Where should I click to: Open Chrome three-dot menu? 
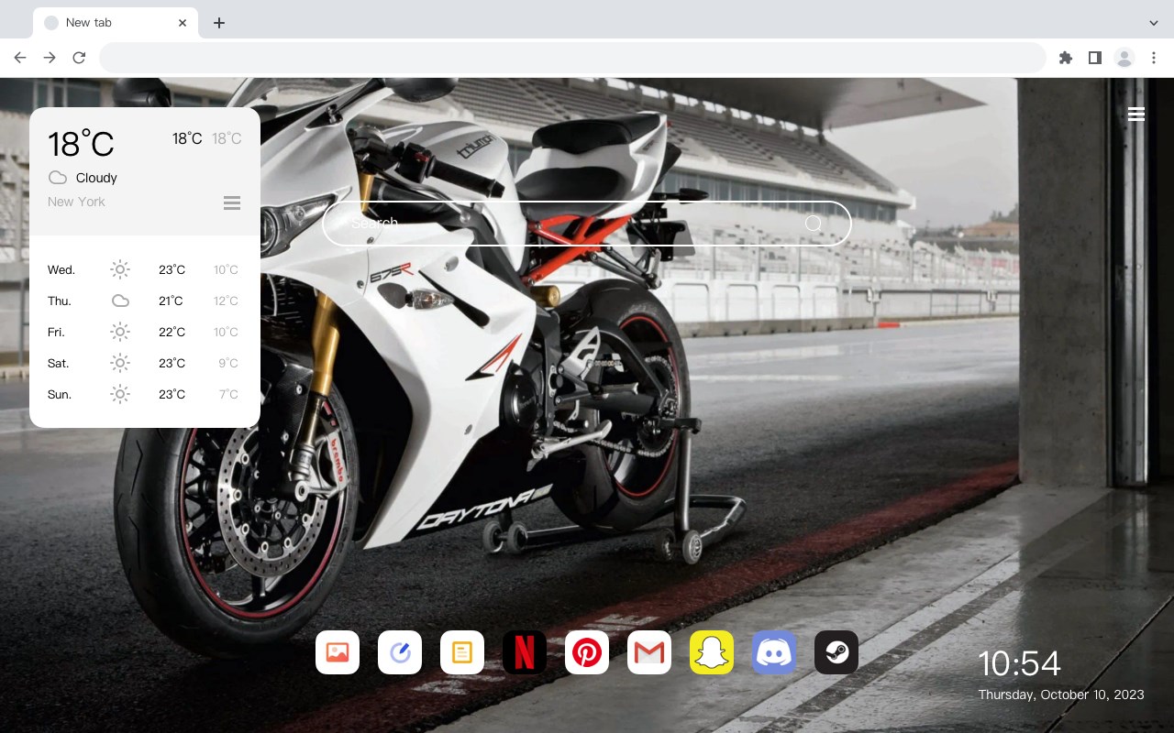(1154, 58)
